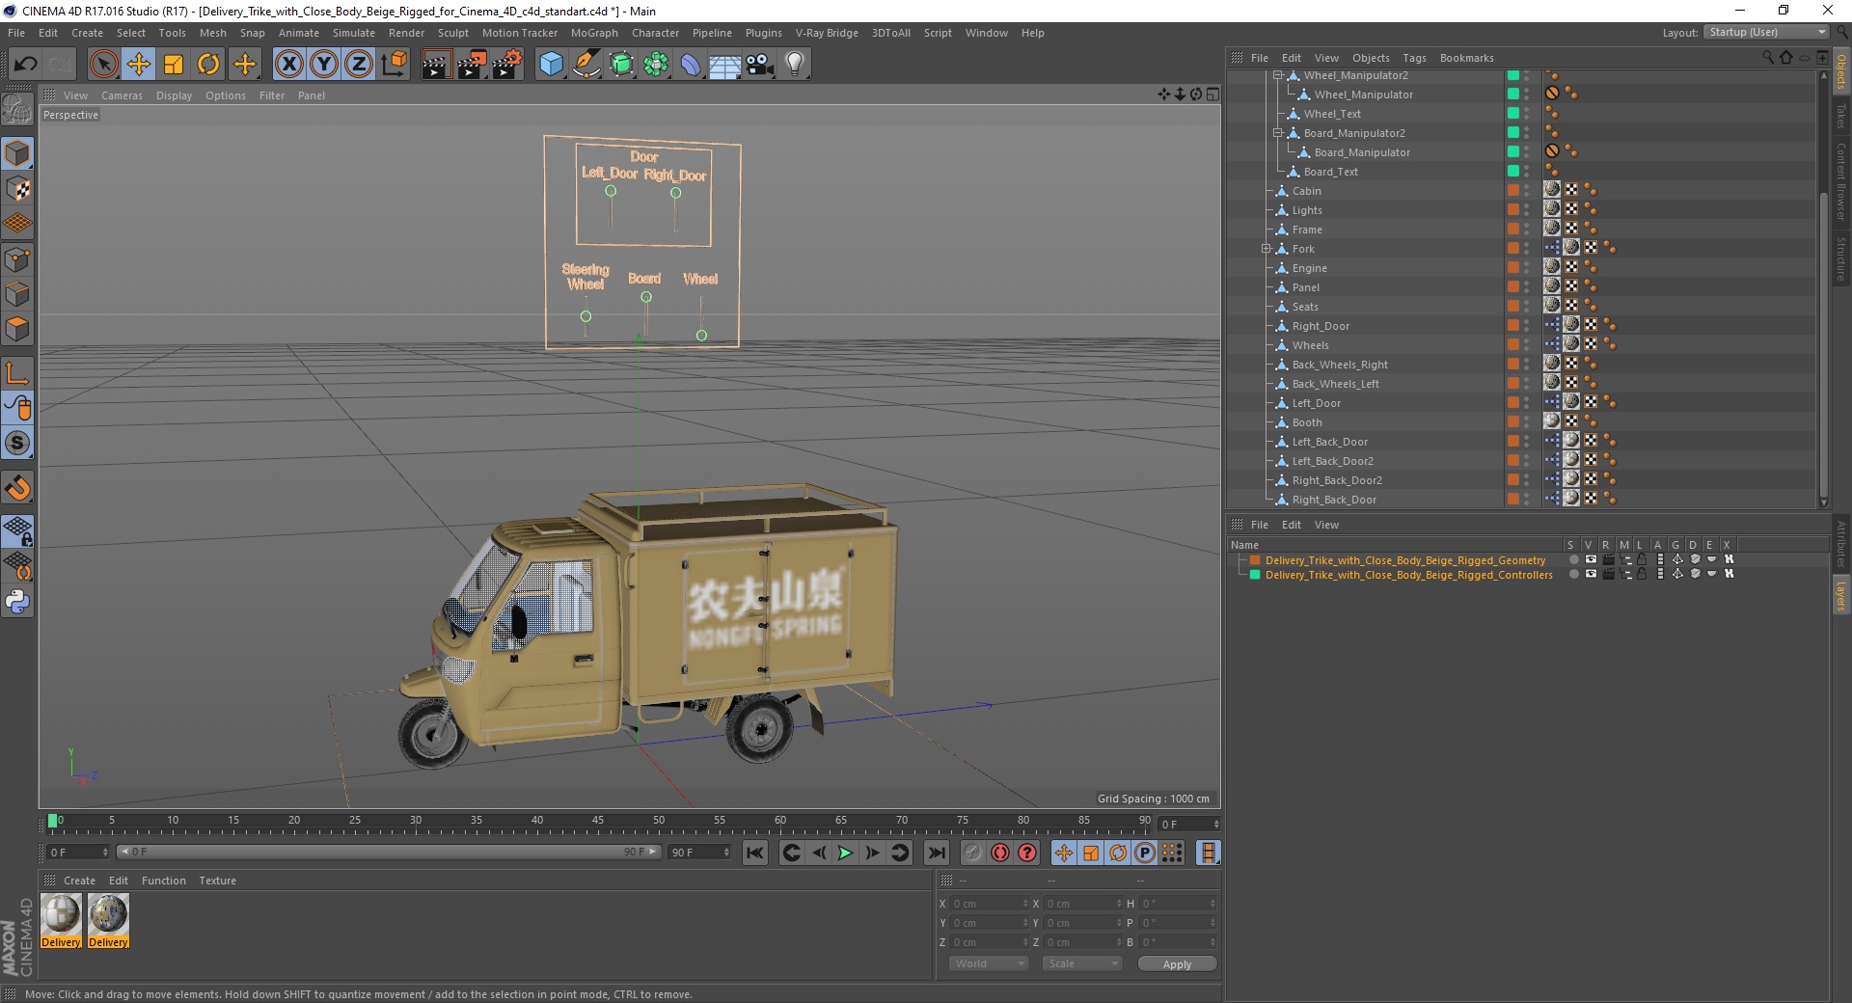1852x1003 pixels.
Task: Toggle Z axis lock
Action: click(x=359, y=65)
